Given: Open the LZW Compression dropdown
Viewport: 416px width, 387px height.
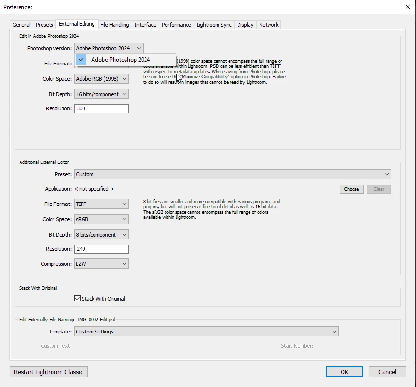Looking at the screenshot, I should tap(101, 264).
